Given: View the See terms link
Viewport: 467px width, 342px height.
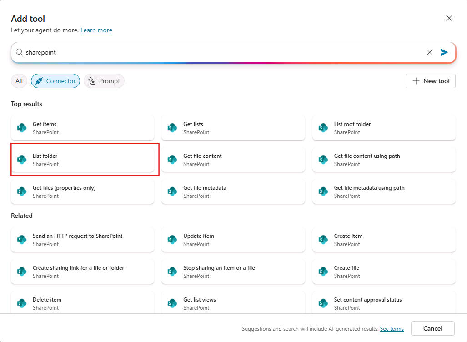Looking at the screenshot, I should click(x=392, y=328).
